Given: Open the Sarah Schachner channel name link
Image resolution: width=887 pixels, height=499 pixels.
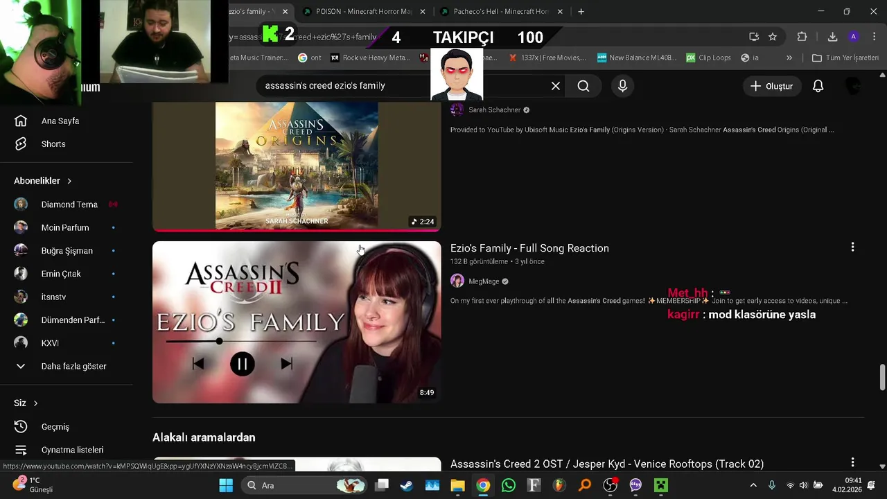Looking at the screenshot, I should pos(494,110).
